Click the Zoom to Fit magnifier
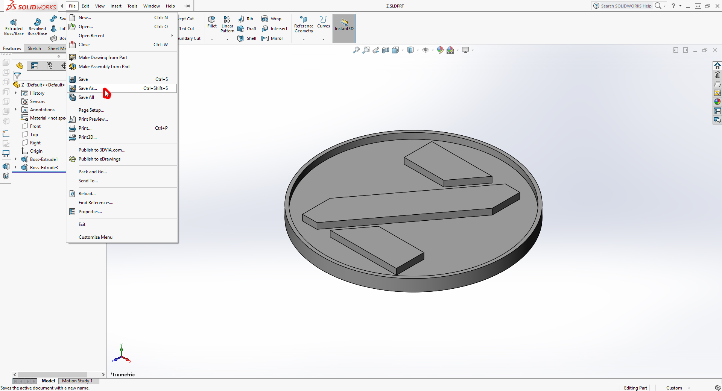 pos(356,50)
